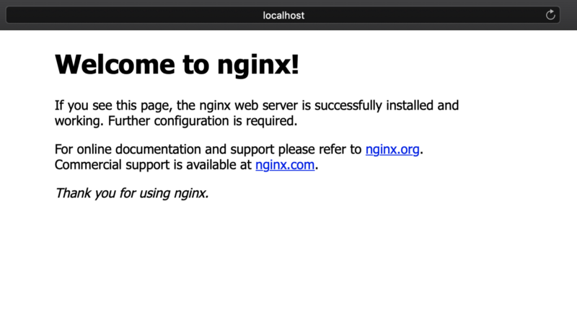
Task: Click the "Thank you for using nginx." text
Action: pyautogui.click(x=132, y=193)
